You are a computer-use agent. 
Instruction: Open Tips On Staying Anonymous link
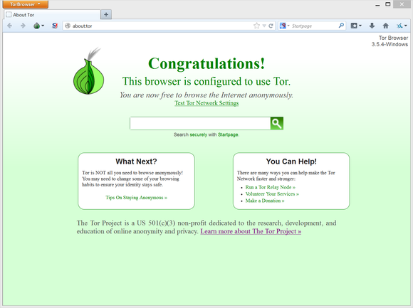[137, 198]
